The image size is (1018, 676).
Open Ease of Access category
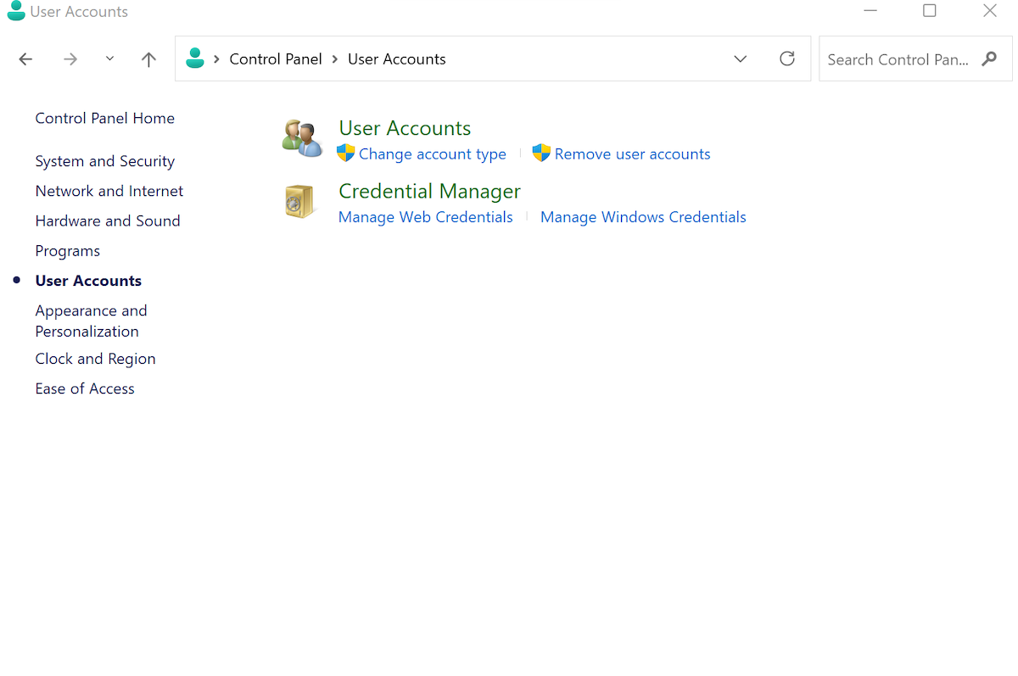click(x=85, y=388)
